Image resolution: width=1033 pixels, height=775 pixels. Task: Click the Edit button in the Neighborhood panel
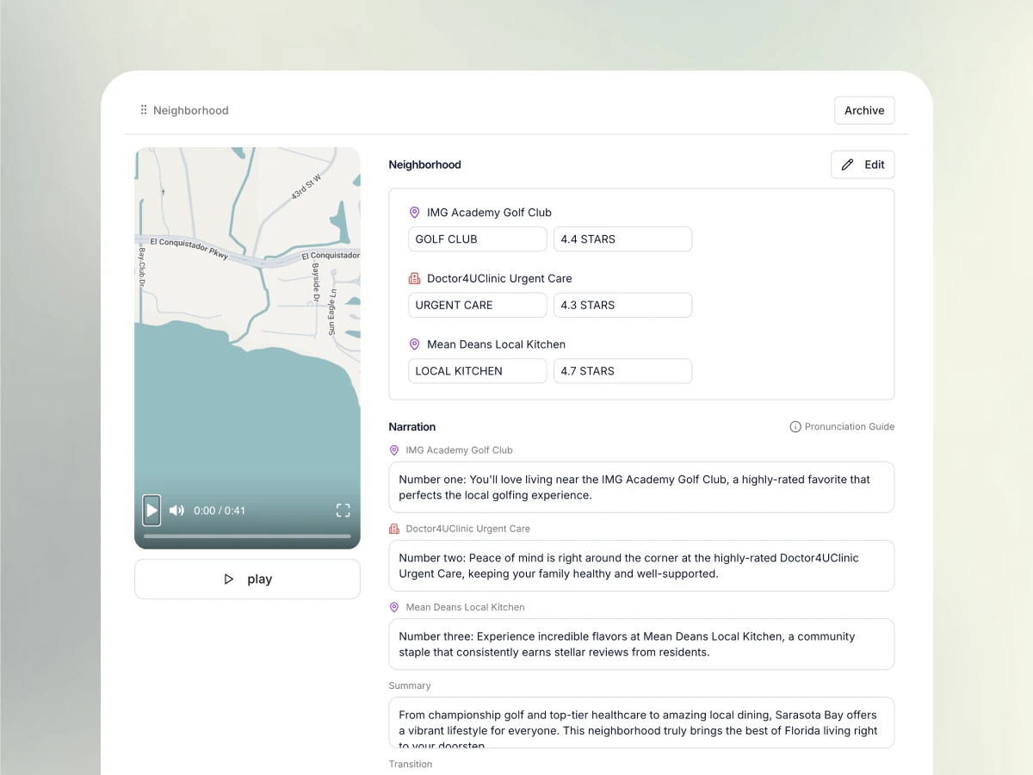tap(863, 164)
